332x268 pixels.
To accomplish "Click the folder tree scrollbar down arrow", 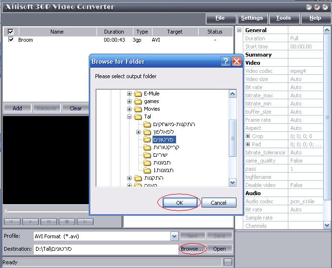I will point(232,182).
